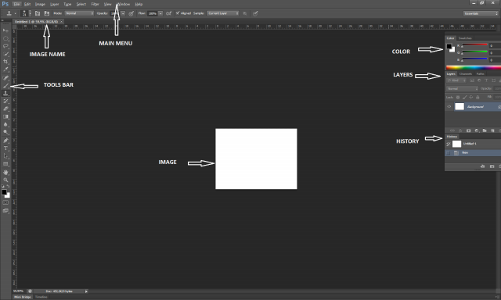Toggle Lock image pixels brush icon
The width and height of the screenshot is (501, 300).
464,97
